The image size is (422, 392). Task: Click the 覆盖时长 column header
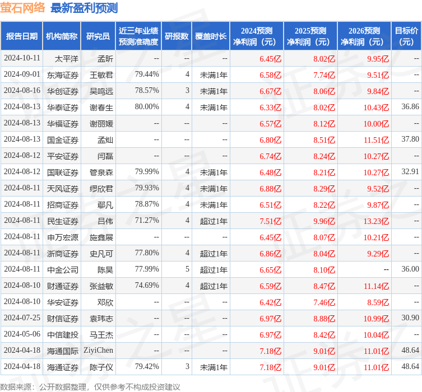tap(211, 36)
